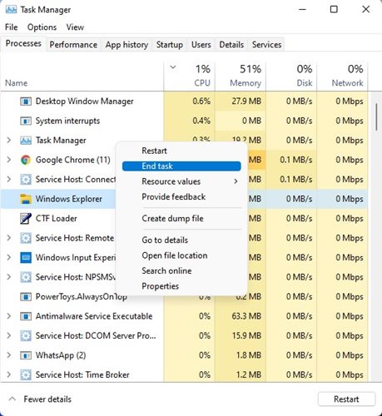Open the File menu
Viewport: 382px width, 416px height.
point(12,27)
